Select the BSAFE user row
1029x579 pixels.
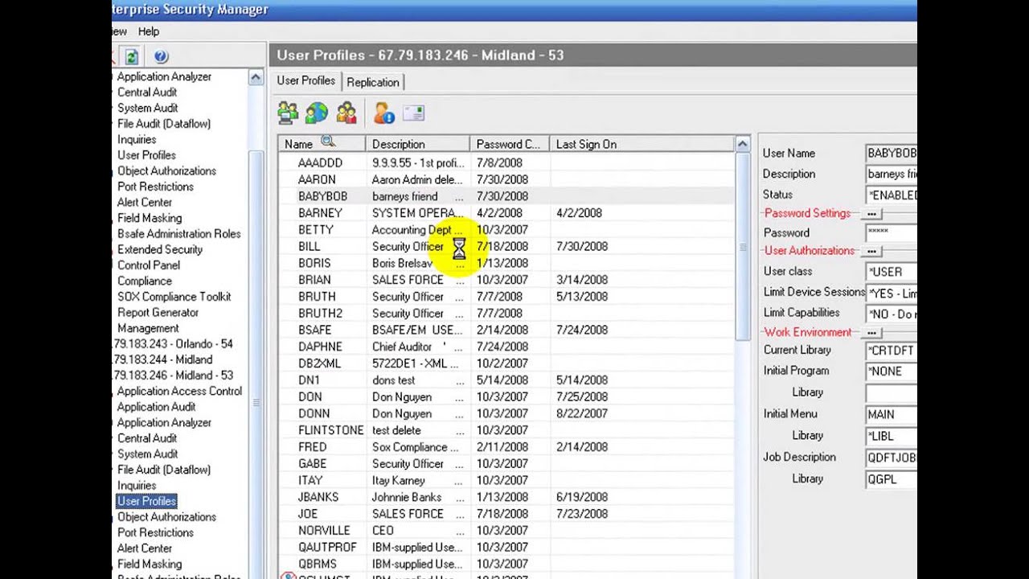point(506,331)
